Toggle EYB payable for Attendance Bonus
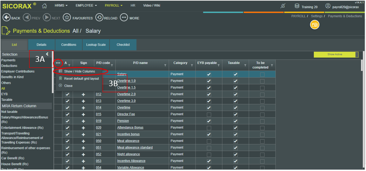 pyautogui.click(x=209, y=128)
